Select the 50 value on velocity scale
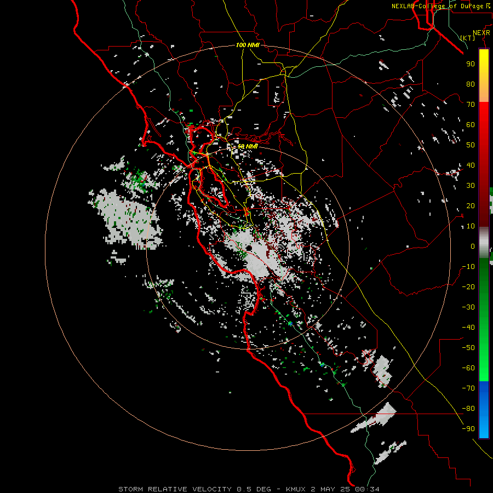 (471, 145)
